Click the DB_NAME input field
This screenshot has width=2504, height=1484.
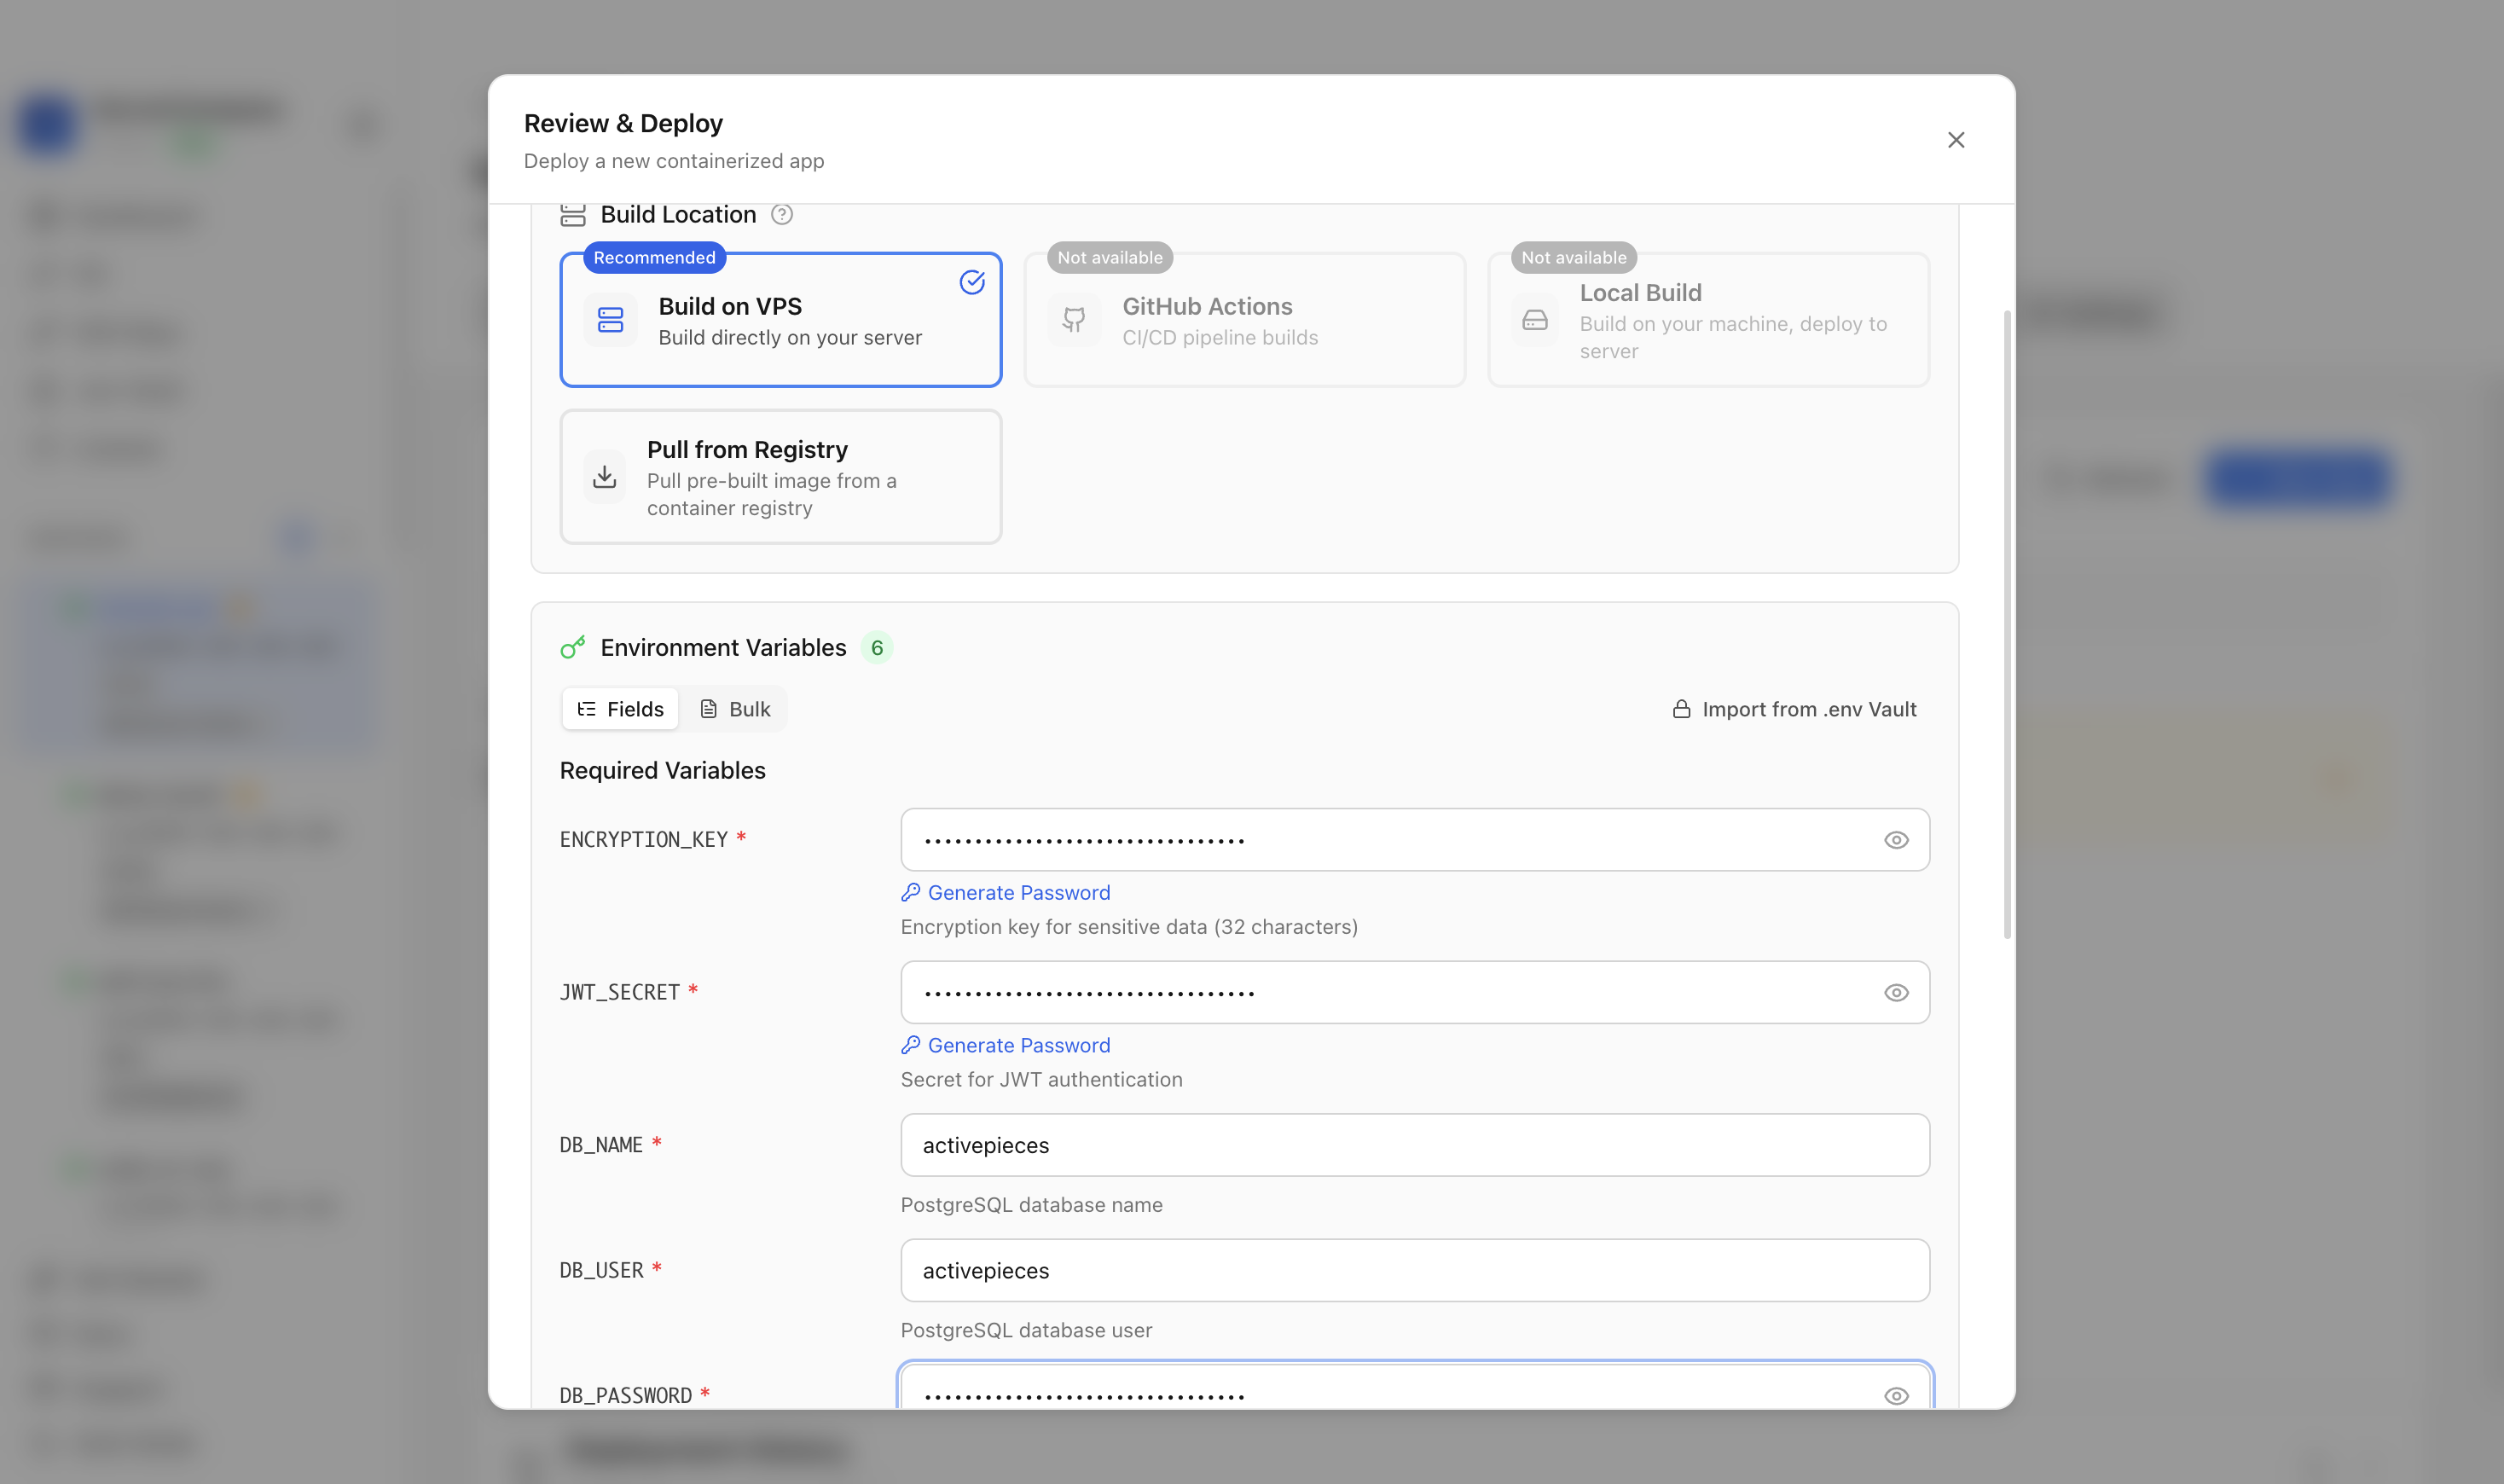(1415, 1145)
